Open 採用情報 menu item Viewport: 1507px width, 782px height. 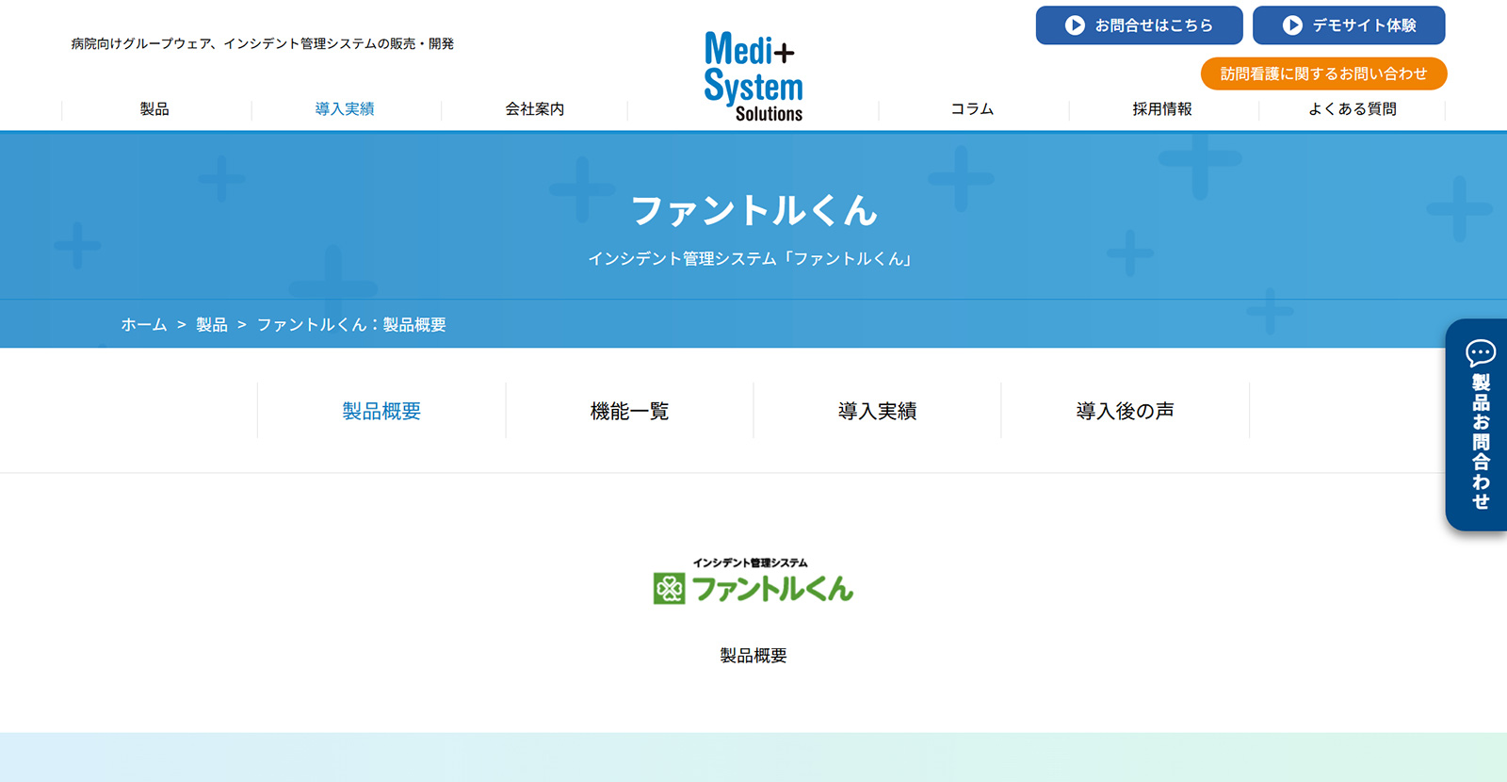(x=1162, y=109)
